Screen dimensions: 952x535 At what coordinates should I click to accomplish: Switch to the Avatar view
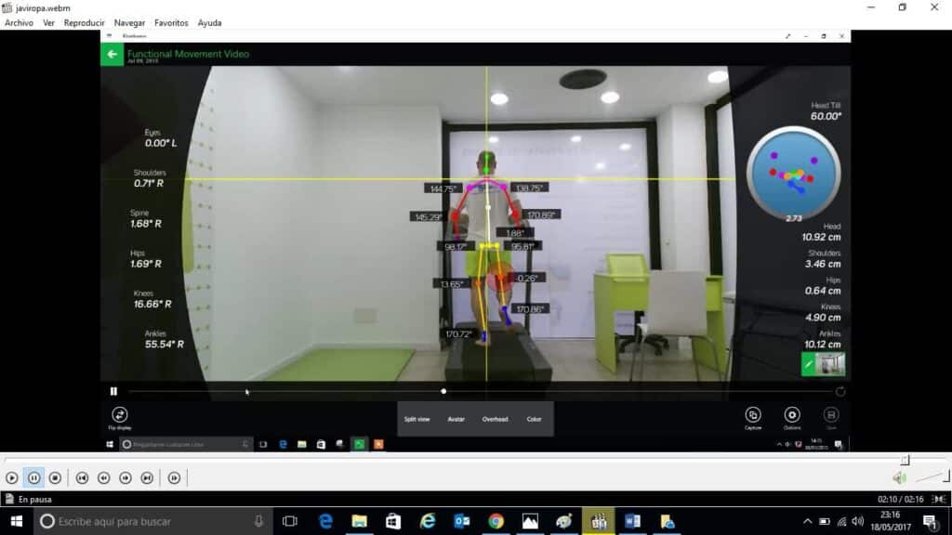coord(456,419)
